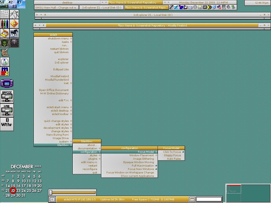Click the disconnected network red X tray icon
The image size is (271, 203).
(x=219, y=7)
